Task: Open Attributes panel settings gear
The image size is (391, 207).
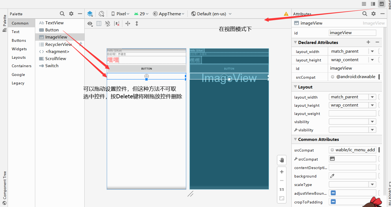Action: [374, 14]
